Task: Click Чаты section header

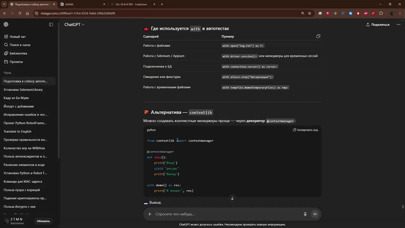Action: [7, 73]
